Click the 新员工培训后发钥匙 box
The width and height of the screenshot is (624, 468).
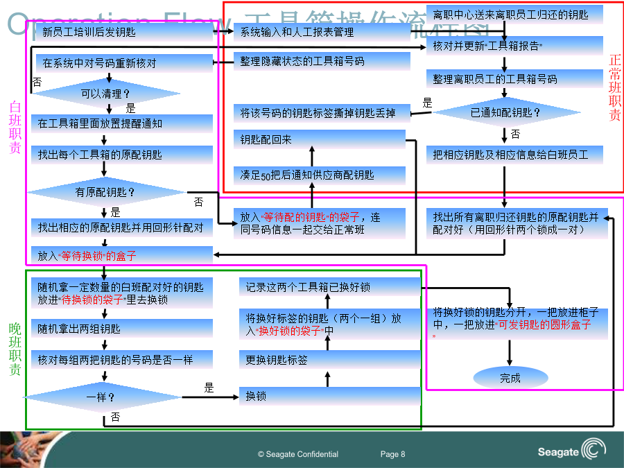(124, 32)
